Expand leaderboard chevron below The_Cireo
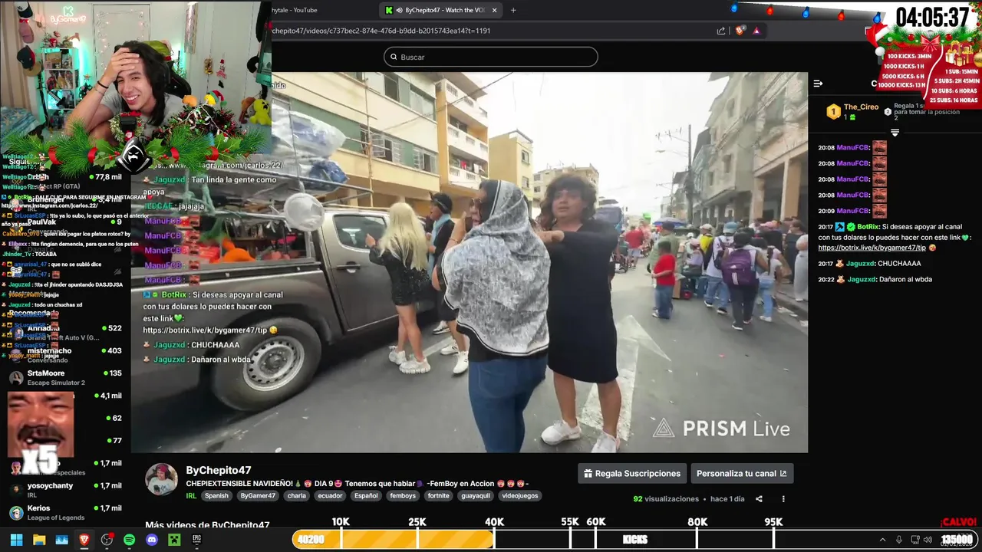This screenshot has height=552, width=982. click(895, 133)
